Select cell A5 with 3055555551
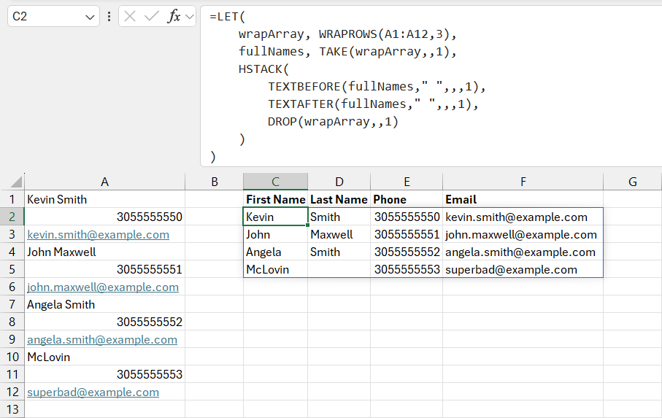The width and height of the screenshot is (662, 418). tap(104, 269)
